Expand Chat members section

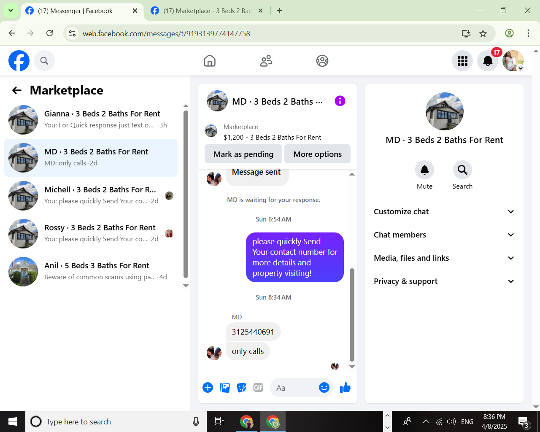pyautogui.click(x=444, y=235)
